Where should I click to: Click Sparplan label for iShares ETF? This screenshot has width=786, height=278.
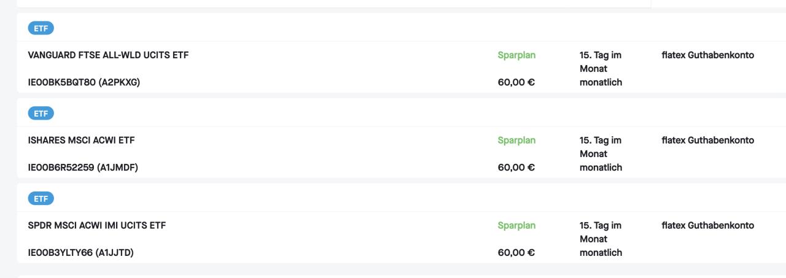[x=516, y=141]
